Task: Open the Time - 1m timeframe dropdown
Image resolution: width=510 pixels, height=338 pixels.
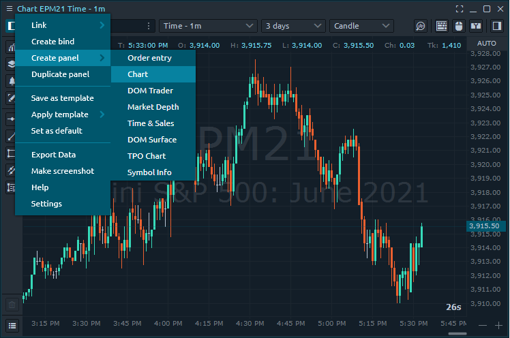Action: click(x=208, y=26)
